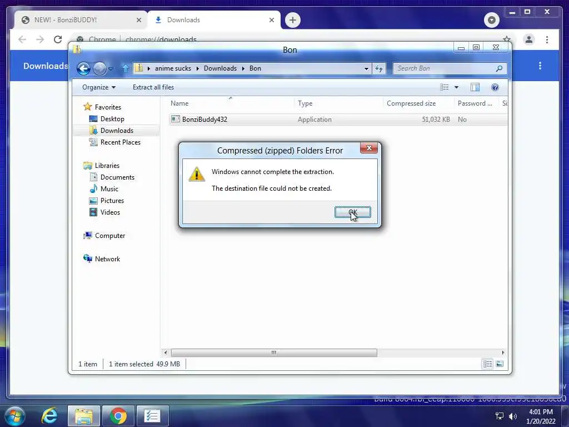The width and height of the screenshot is (569, 427).
Task: Open Chrome's three-dot menu
Action: pos(547,39)
